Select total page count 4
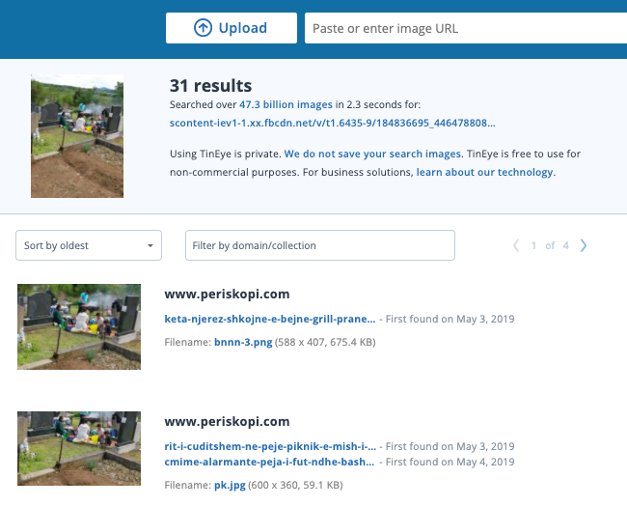 (x=566, y=245)
